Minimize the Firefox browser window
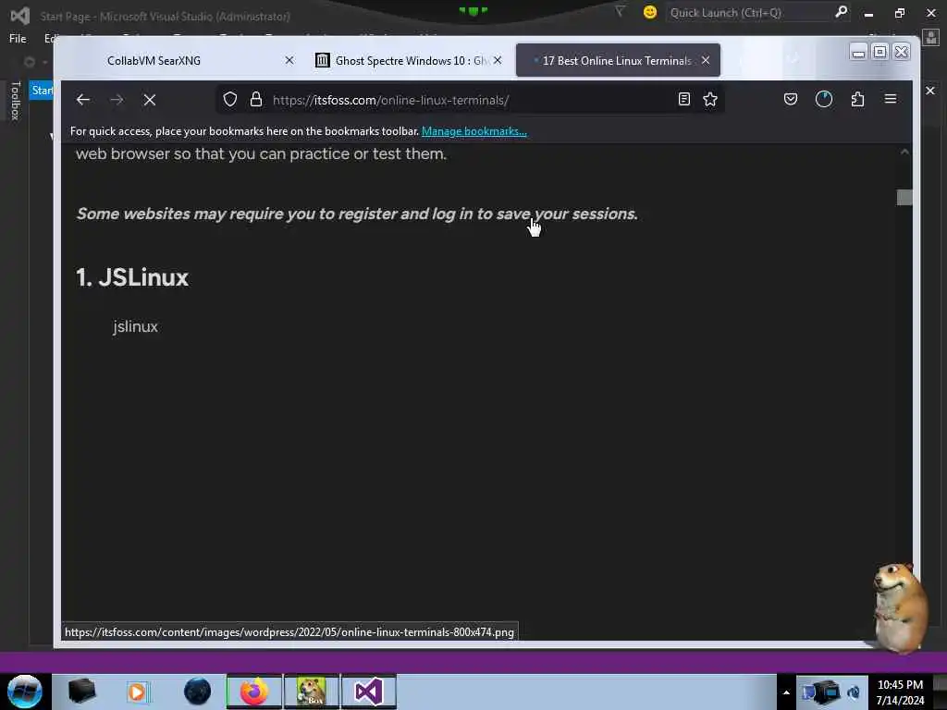This screenshot has height=710, width=947. pos(858,53)
